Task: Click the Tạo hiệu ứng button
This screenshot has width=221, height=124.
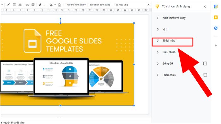Action: [x=121, y=5]
